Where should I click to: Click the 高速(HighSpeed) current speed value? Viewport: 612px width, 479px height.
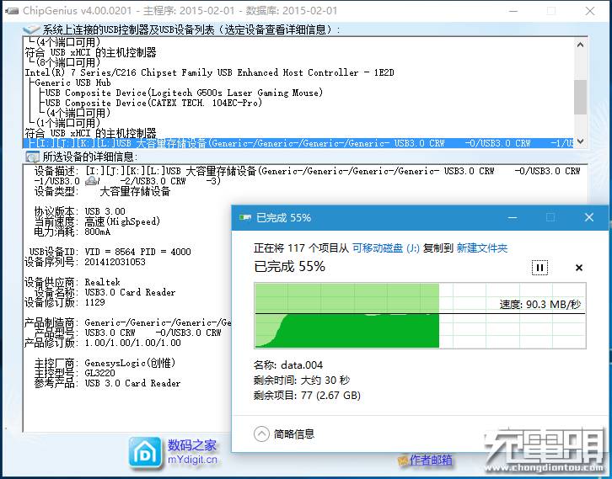122,221
